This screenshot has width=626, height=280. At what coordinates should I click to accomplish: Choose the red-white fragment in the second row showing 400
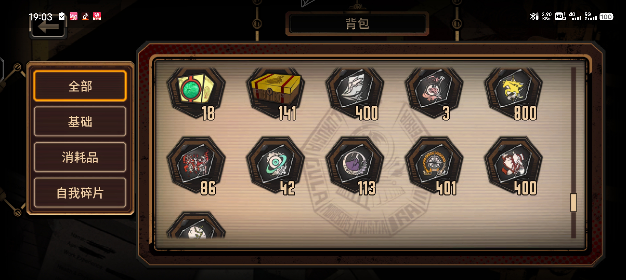(513, 166)
